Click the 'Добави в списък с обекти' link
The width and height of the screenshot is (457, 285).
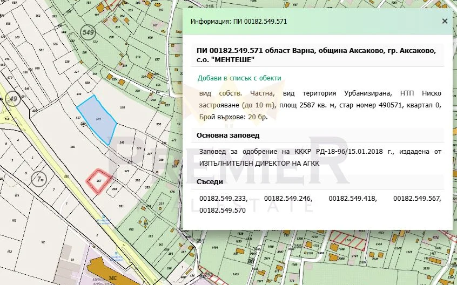click(239, 78)
